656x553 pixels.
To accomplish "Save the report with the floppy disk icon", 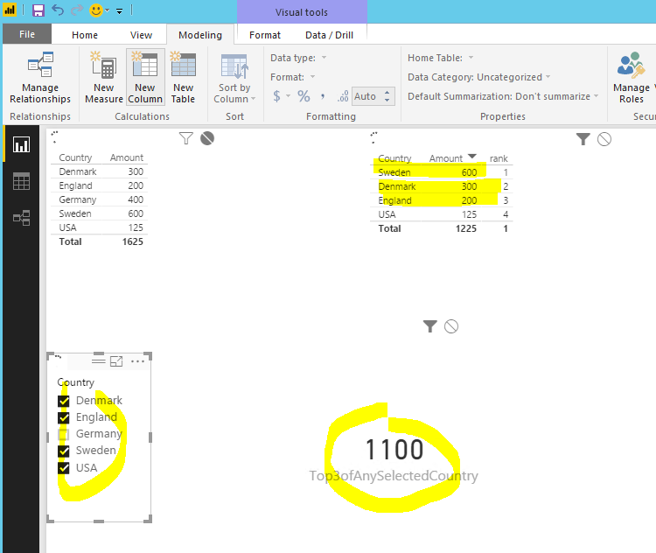I will pos(38,10).
